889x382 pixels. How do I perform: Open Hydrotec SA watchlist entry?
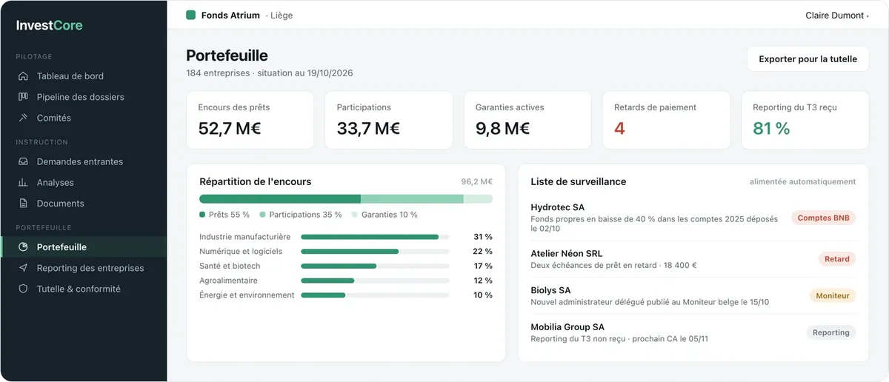pos(693,218)
